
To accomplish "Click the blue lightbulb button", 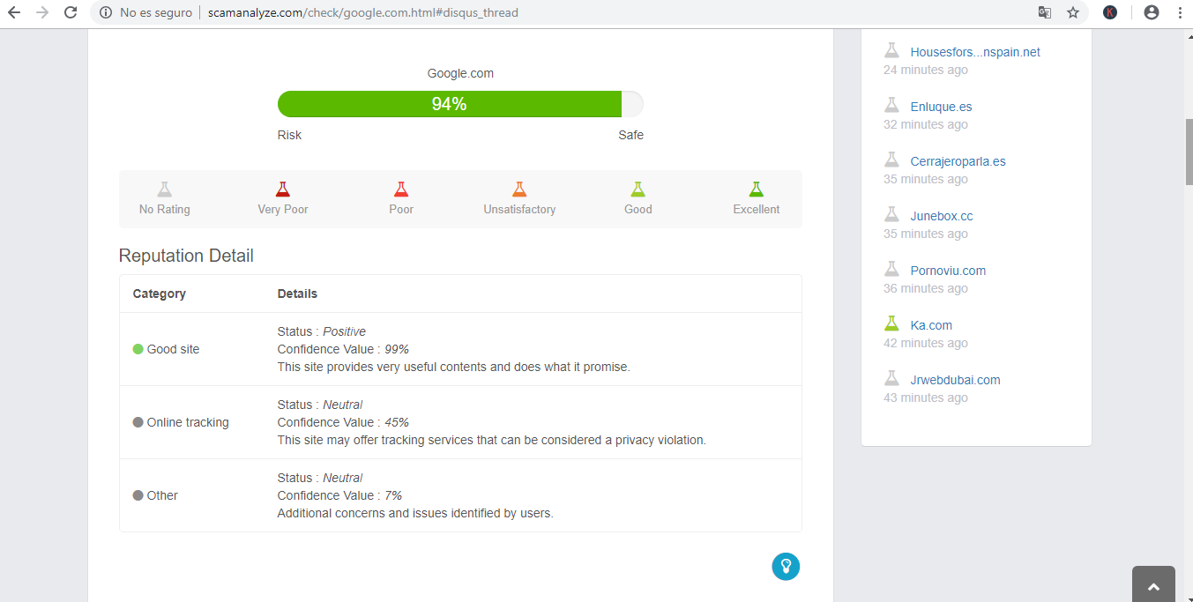I will [x=786, y=567].
